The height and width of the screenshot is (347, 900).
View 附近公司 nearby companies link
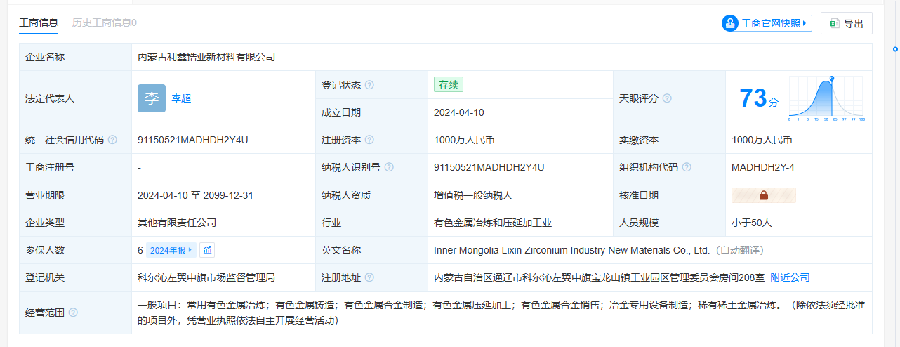point(790,277)
